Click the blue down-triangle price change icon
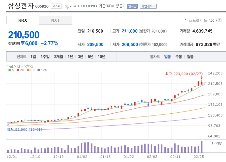Image resolution: width=226 pixels, height=162 pixels. (x=23, y=43)
